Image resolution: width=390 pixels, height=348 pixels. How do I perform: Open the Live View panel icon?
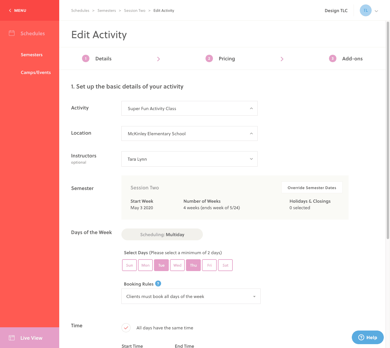pos(12,338)
